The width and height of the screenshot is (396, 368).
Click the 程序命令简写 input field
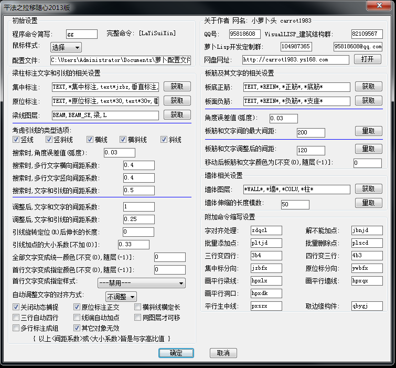click(x=81, y=34)
